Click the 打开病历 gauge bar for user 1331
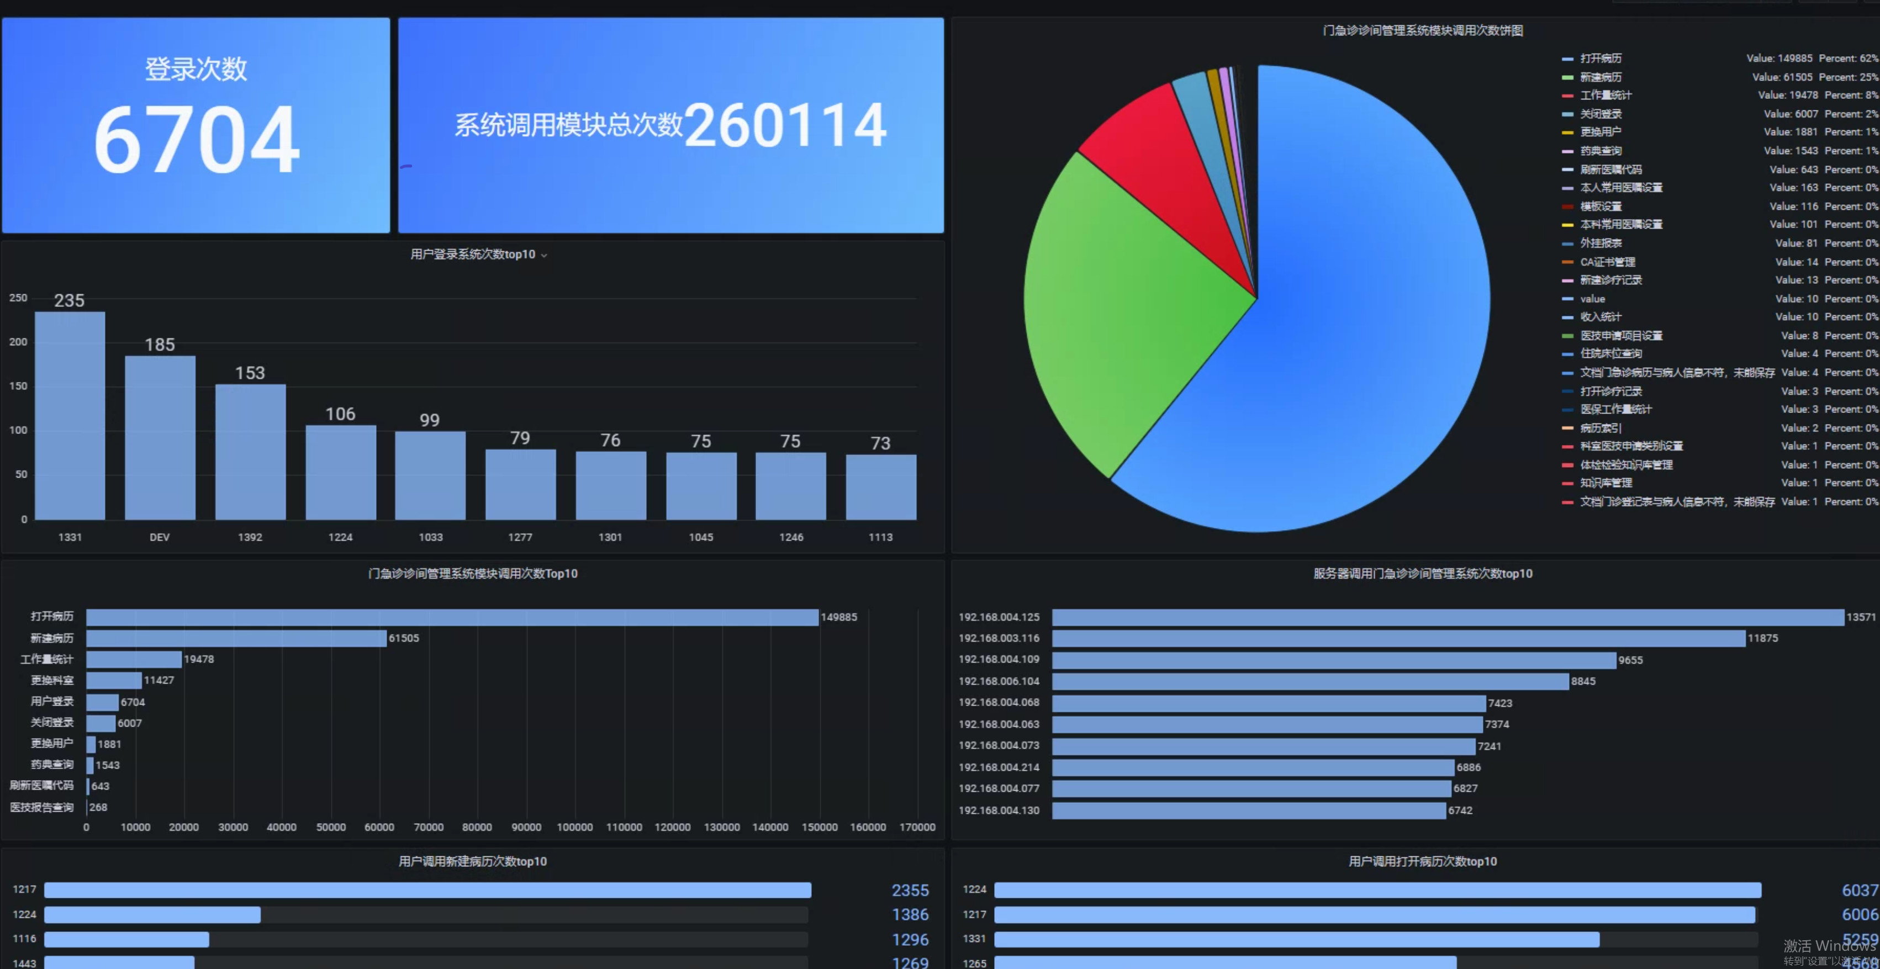This screenshot has width=1880, height=969. [1297, 939]
